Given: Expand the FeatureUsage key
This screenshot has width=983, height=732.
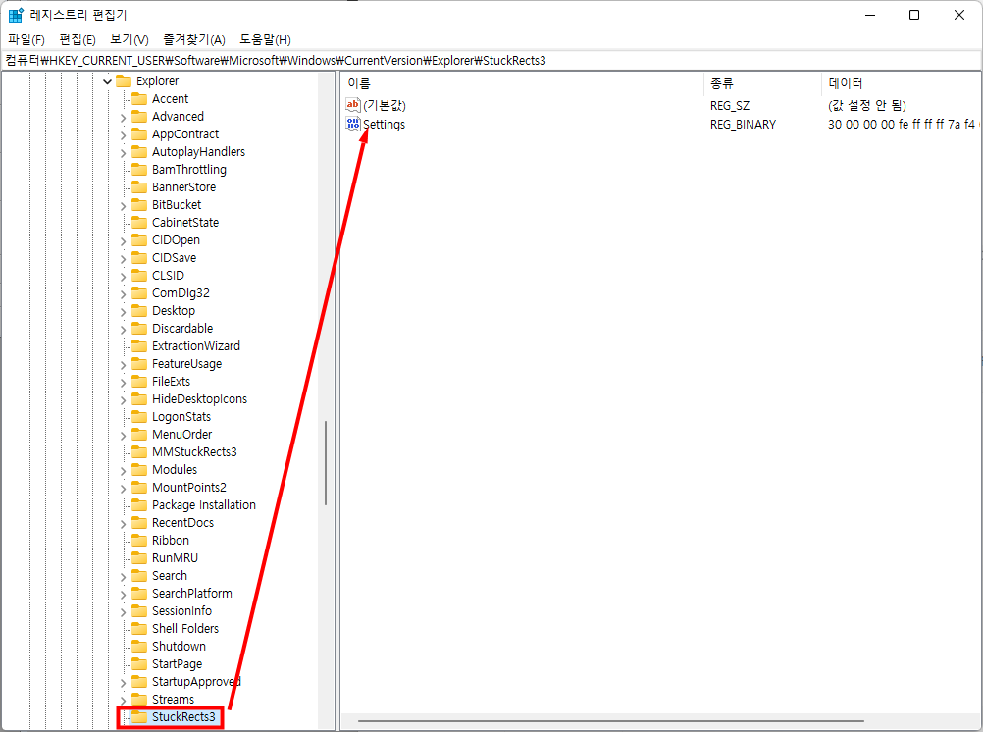Looking at the screenshot, I should coord(123,364).
